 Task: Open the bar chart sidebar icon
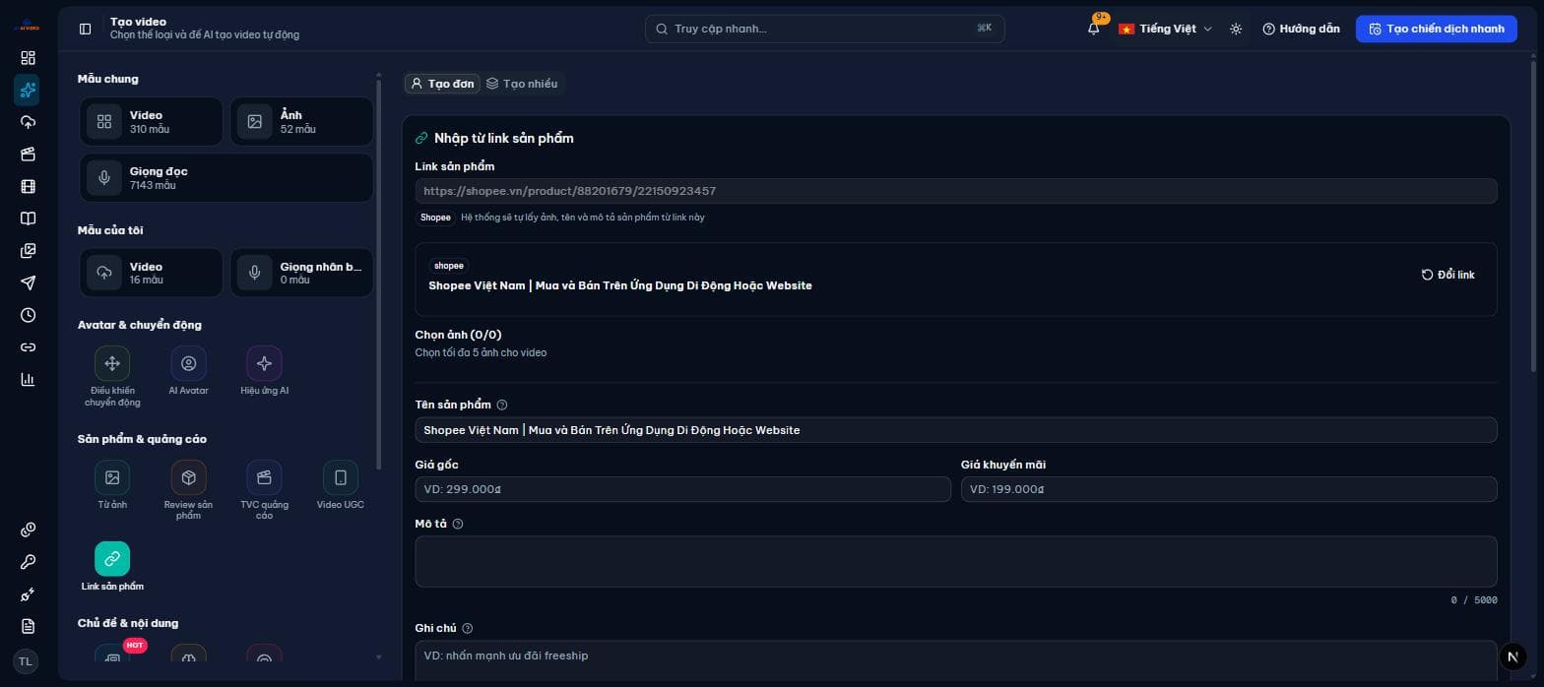tap(28, 379)
